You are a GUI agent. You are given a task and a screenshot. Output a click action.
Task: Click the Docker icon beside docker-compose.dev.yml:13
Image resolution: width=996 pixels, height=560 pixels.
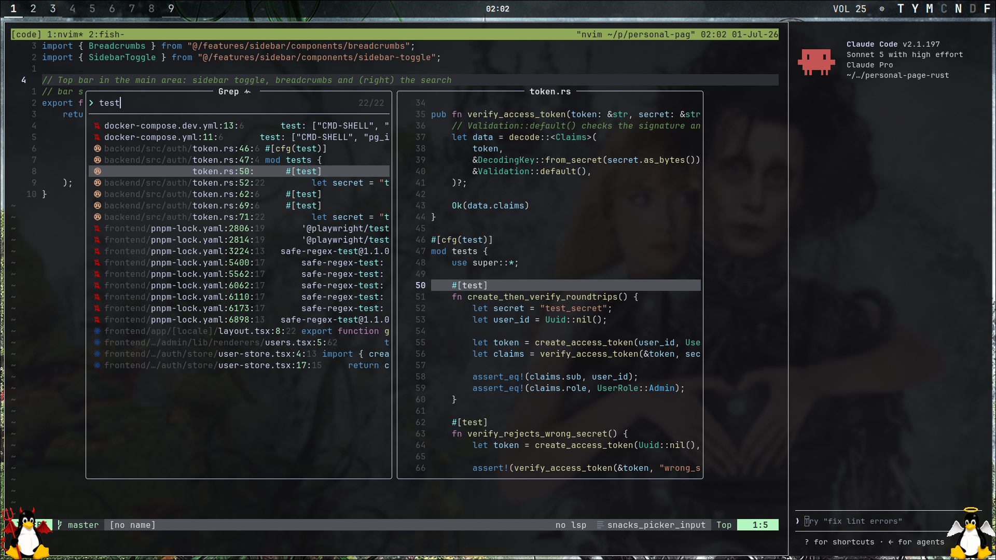[97, 126]
